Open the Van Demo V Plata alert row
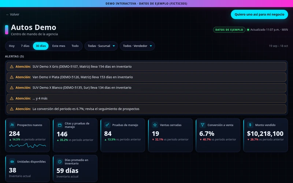The image size is (293, 183). coord(146,77)
